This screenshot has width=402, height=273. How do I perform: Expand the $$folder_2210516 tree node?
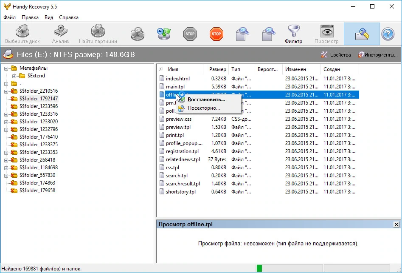(6, 91)
